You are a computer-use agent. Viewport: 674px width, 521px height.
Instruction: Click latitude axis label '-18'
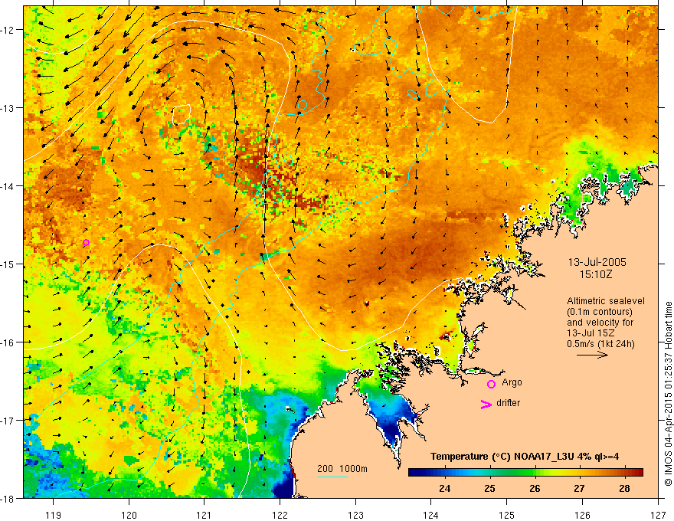(x=8, y=498)
